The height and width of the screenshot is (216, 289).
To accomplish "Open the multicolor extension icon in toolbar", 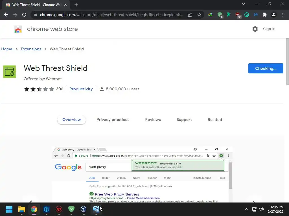I will click(x=210, y=15).
